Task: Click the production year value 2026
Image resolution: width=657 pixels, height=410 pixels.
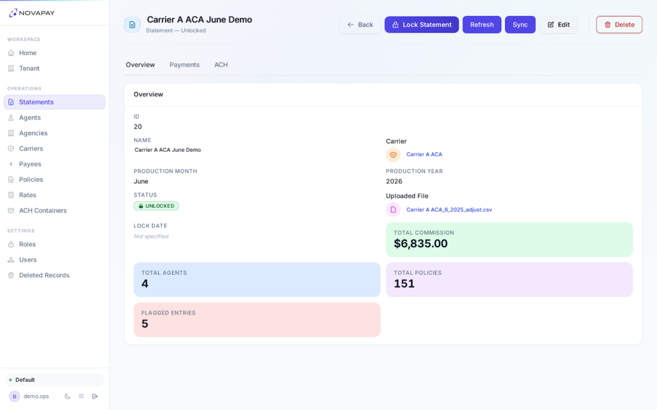Action: (394, 181)
